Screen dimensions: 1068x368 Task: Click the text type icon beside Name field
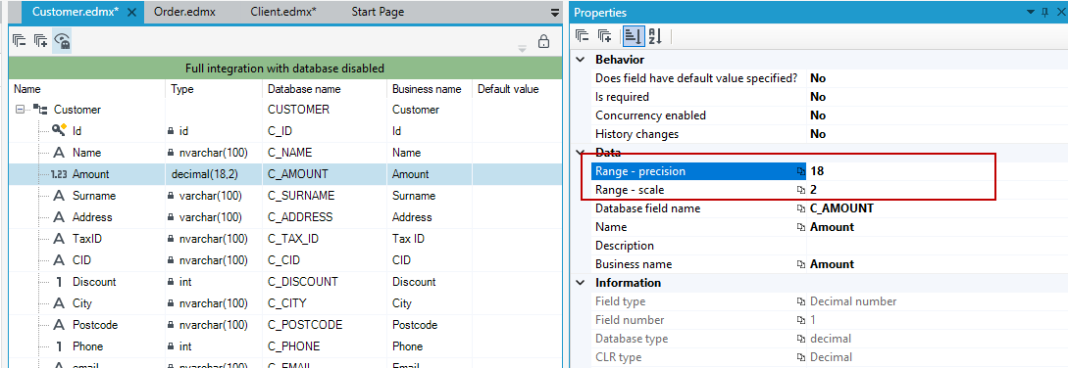click(x=59, y=153)
